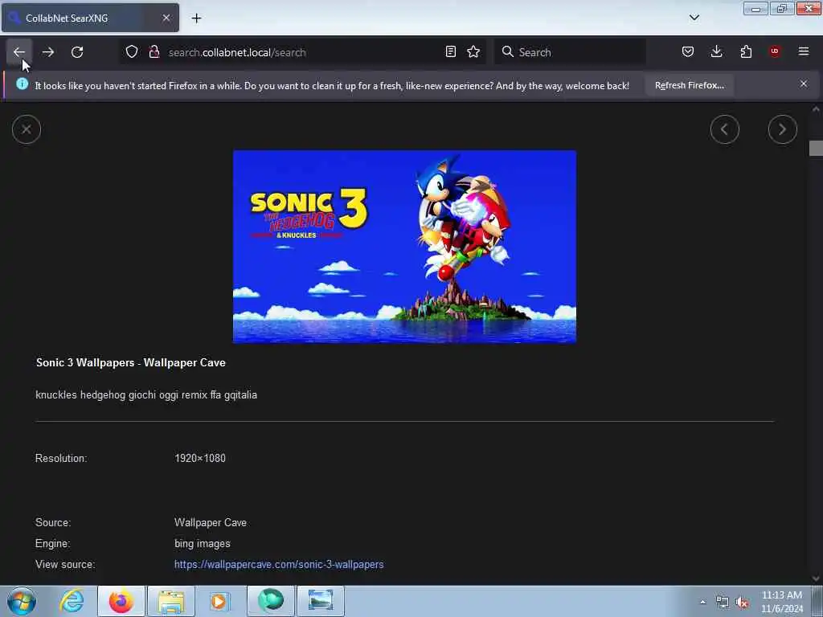Launch Internet Explorer from taskbar
The height and width of the screenshot is (617, 823).
click(72, 601)
